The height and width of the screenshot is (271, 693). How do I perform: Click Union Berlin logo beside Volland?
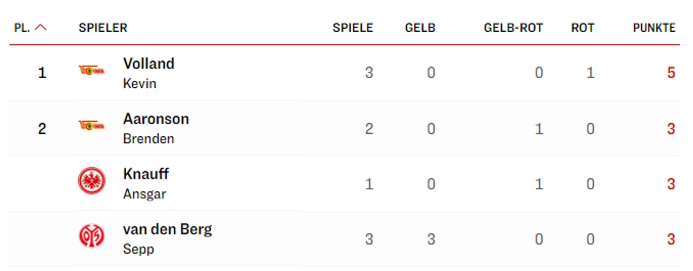coord(91,71)
